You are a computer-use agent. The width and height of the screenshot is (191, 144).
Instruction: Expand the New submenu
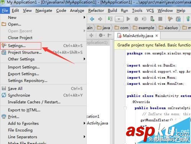[43, 18]
